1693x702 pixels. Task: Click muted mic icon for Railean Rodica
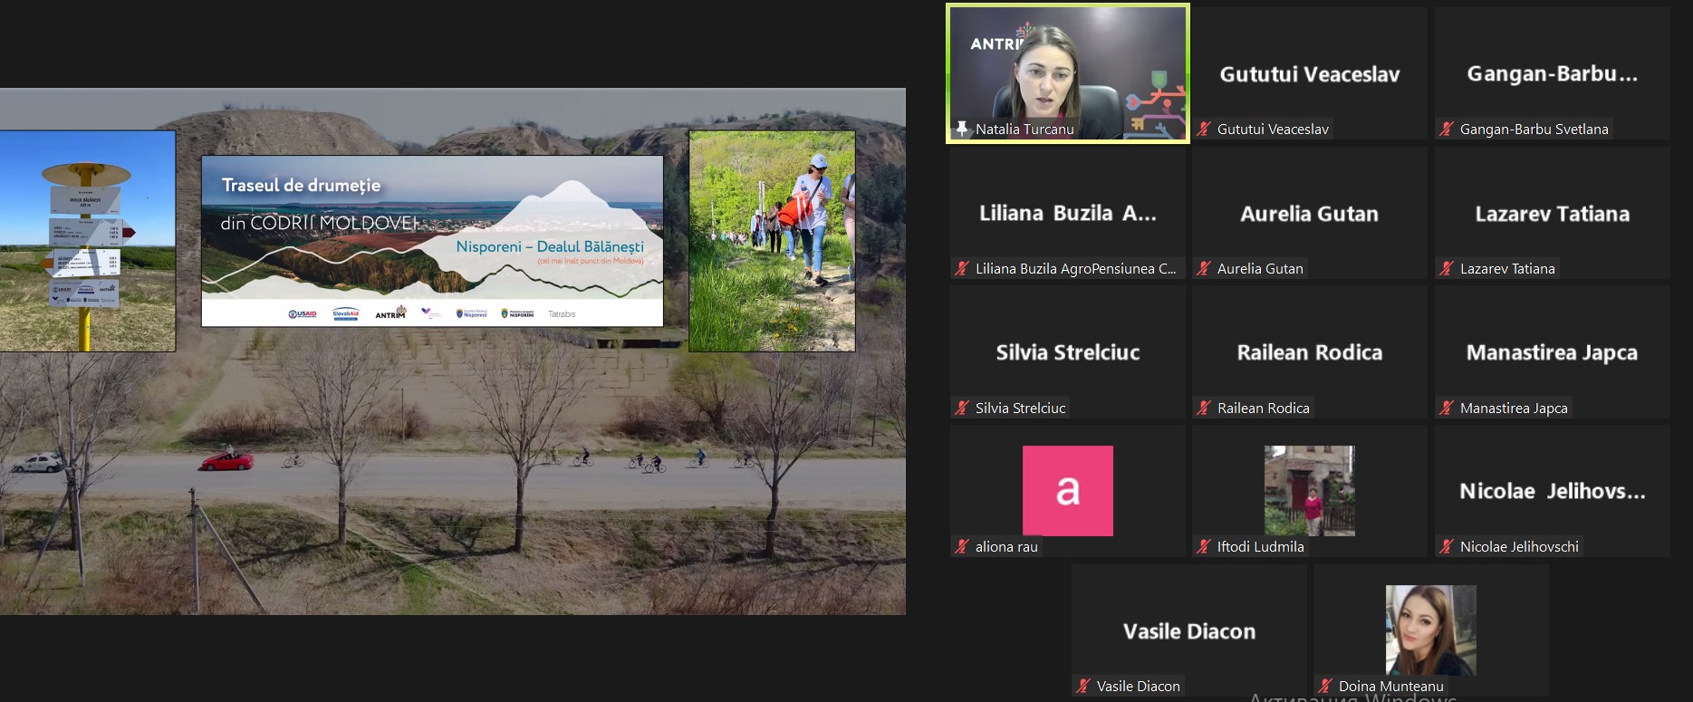click(x=1204, y=409)
